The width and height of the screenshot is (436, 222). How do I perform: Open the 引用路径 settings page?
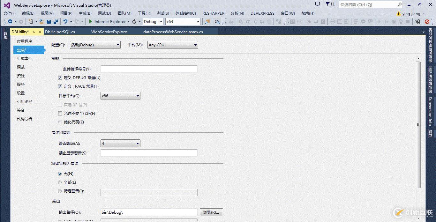25,101
